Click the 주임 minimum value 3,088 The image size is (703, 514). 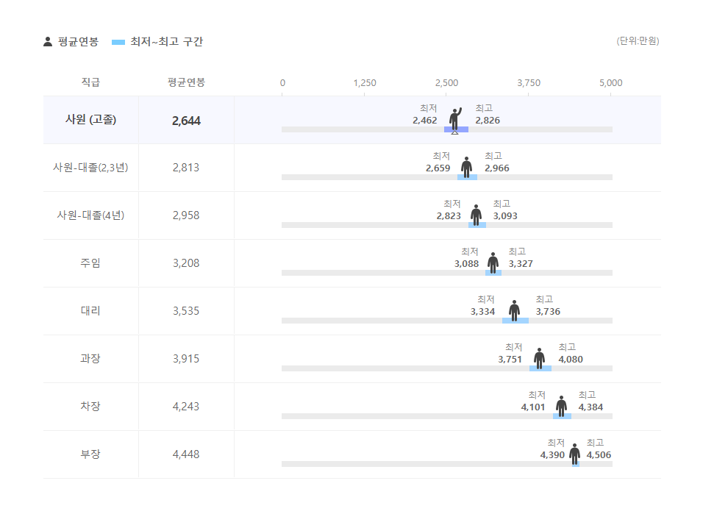[466, 264]
